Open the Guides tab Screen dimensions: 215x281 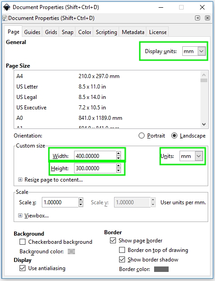[x=32, y=32]
